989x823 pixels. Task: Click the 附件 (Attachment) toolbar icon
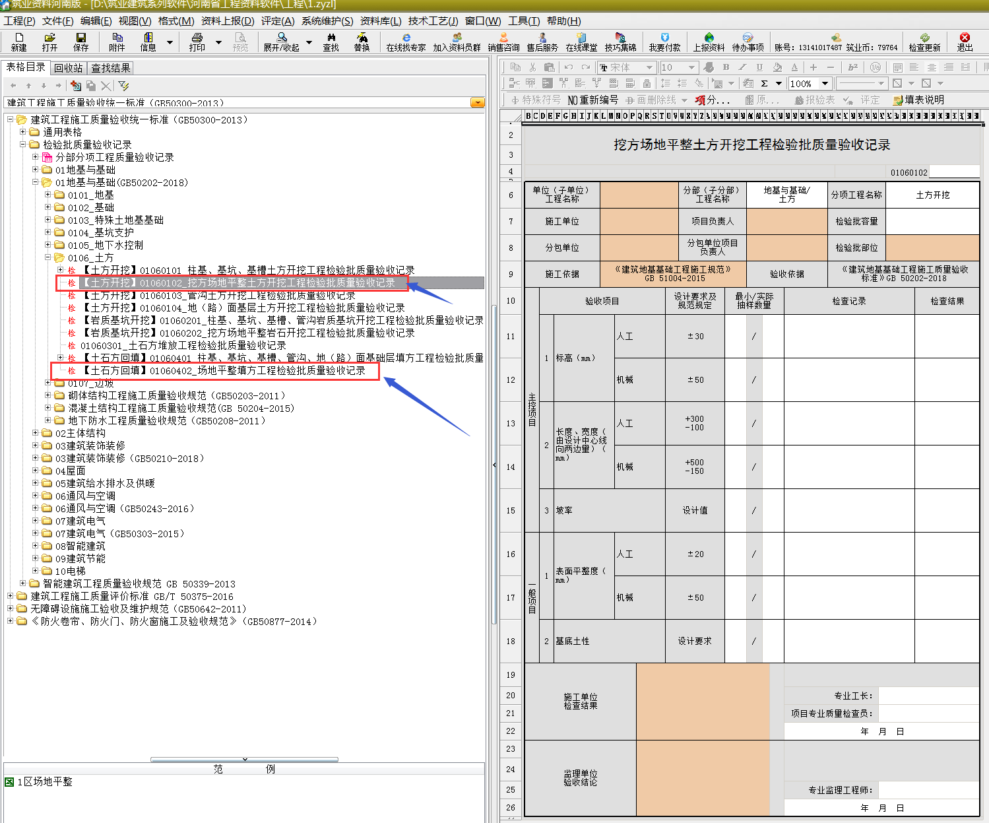(x=117, y=42)
